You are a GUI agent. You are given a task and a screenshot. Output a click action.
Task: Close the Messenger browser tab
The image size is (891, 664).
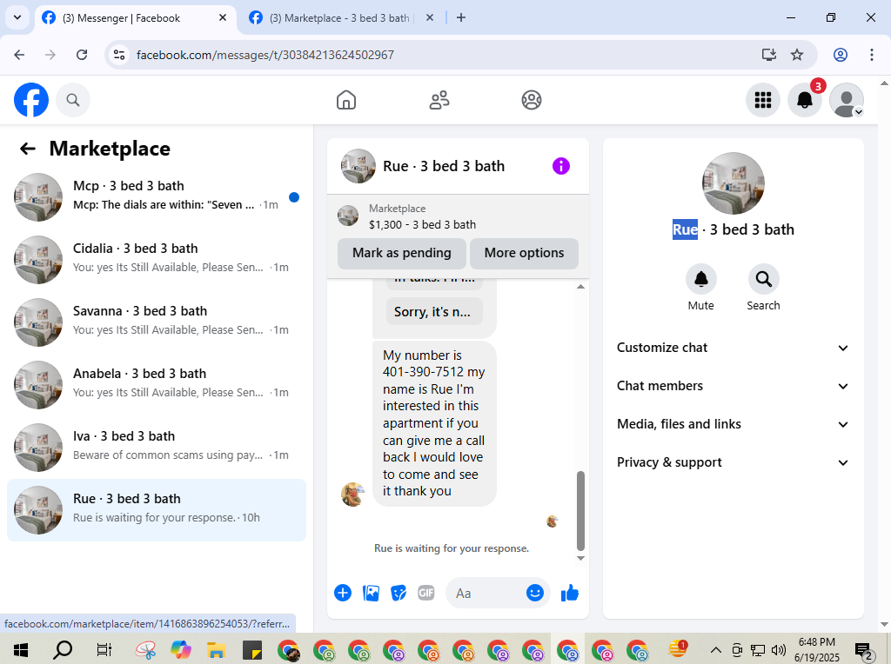tap(223, 17)
